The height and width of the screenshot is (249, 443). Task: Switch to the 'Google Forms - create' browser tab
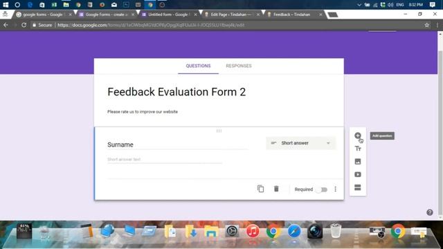coord(106,15)
